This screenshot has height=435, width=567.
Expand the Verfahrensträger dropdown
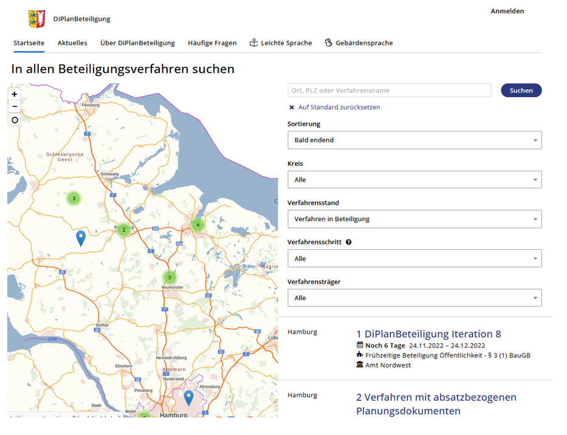pos(414,298)
